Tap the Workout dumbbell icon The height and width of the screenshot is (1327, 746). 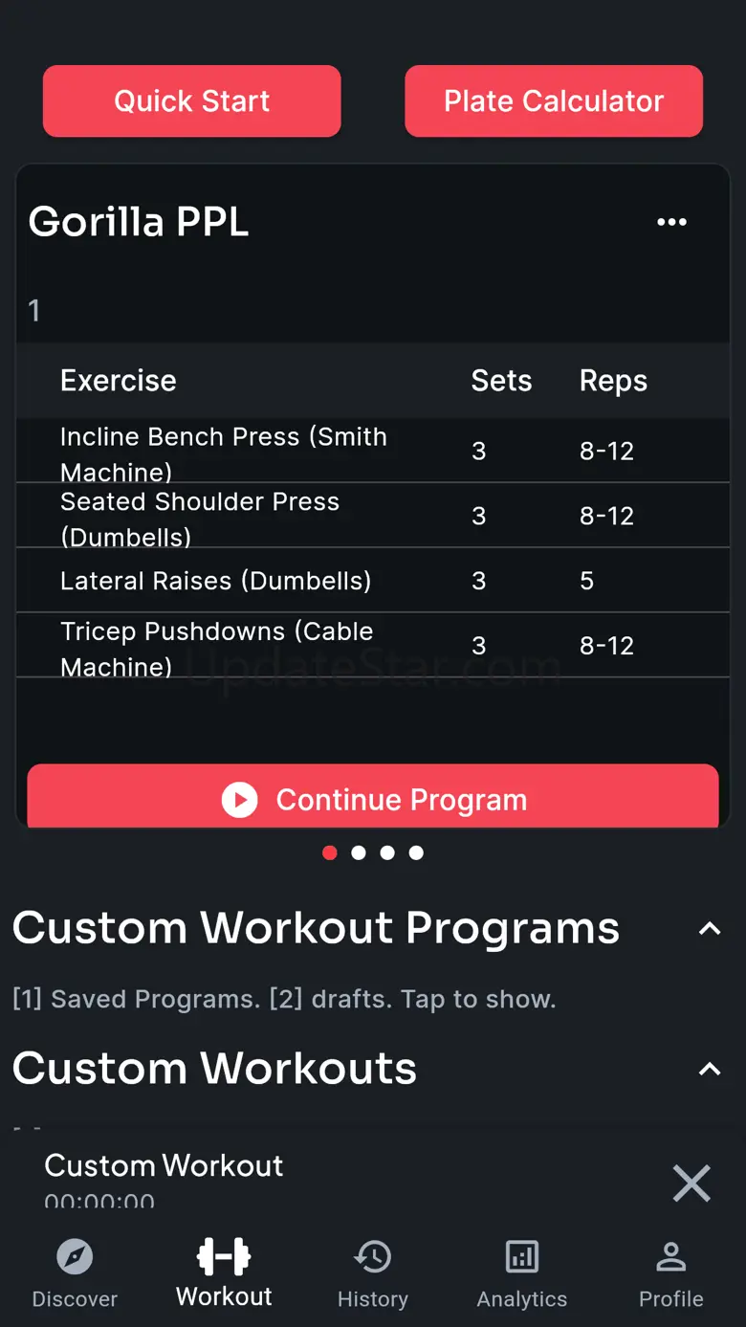click(224, 1256)
